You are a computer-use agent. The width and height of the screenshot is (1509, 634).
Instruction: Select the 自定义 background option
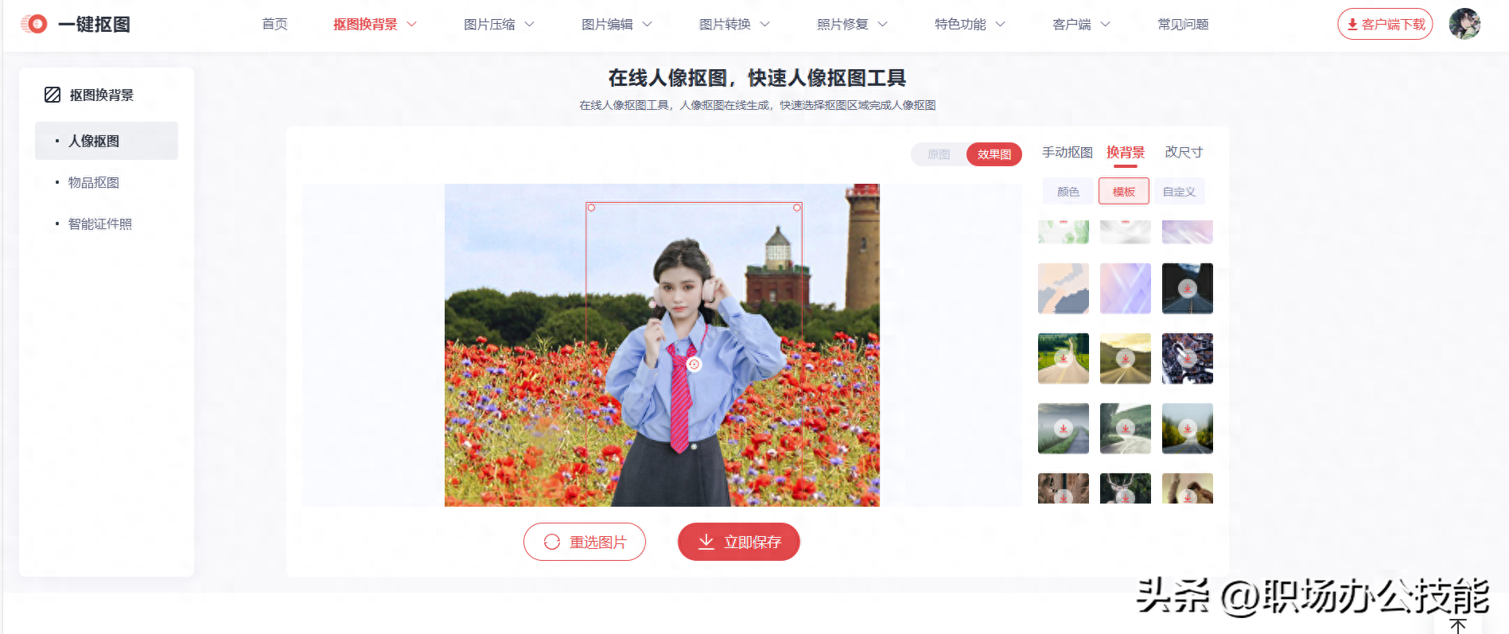(x=1179, y=192)
